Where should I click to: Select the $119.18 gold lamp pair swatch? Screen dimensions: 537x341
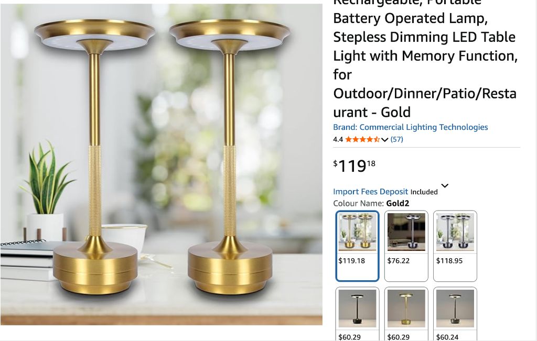point(357,246)
